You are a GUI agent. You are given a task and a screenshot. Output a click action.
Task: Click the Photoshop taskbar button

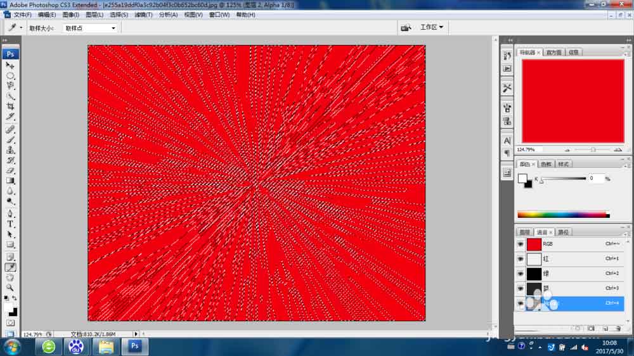click(x=135, y=346)
